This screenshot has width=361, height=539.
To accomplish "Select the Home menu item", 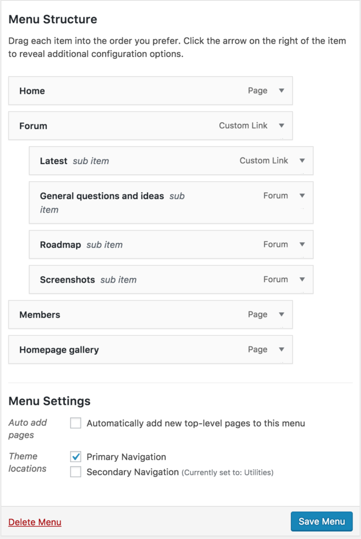I will (32, 91).
